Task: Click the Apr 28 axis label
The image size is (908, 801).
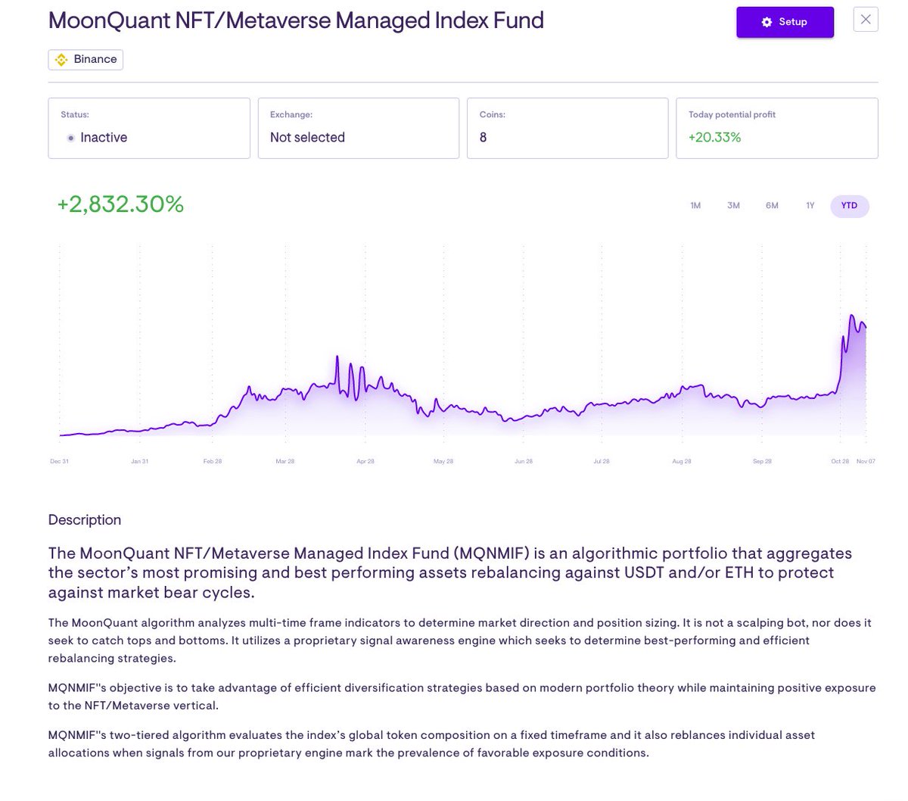Action: tap(365, 461)
